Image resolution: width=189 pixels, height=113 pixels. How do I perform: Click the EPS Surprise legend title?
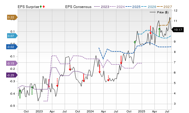(x=28, y=7)
